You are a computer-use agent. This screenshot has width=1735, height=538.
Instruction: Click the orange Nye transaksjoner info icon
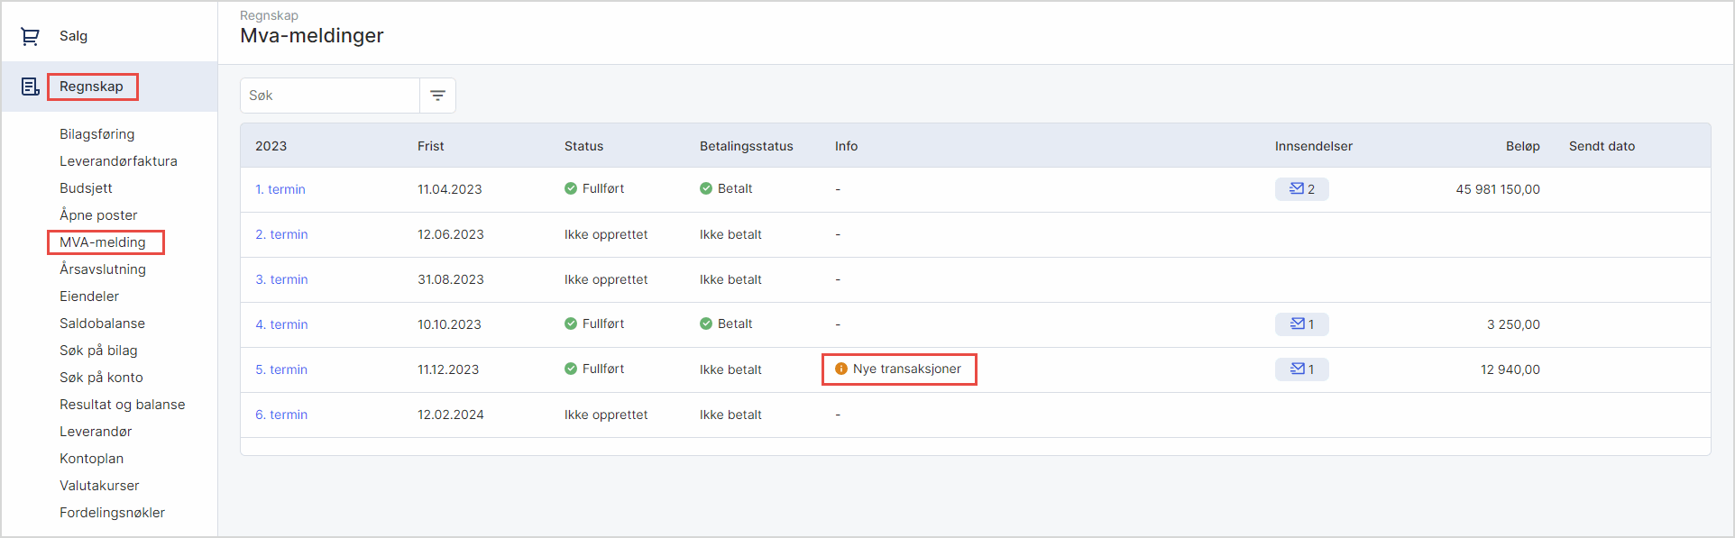point(841,369)
